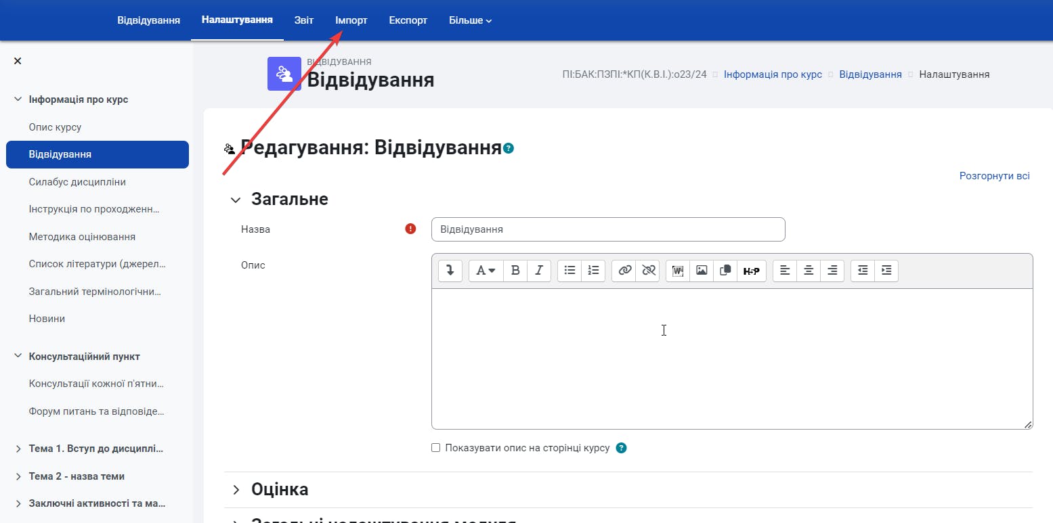
Task: Align description text to the right
Action: (x=832, y=271)
